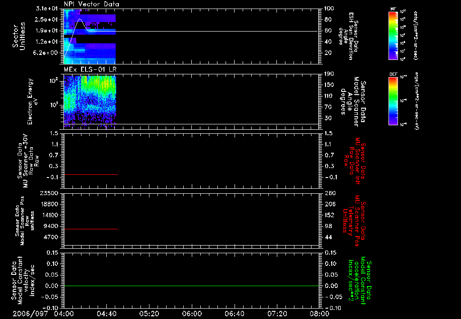Click the 98 telemetry axis tick
The width and height of the screenshot is (461, 319).
328,226
